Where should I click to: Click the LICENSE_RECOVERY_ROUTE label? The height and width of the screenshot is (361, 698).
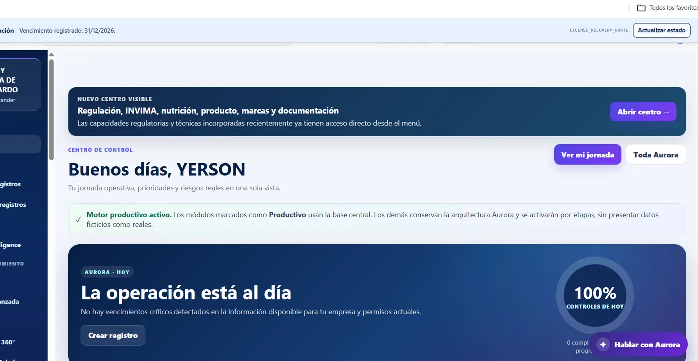click(x=599, y=30)
